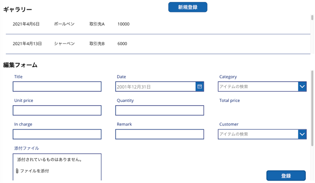315x183 pixels.
Task: Focus the Unit price input field
Action: pos(57,110)
